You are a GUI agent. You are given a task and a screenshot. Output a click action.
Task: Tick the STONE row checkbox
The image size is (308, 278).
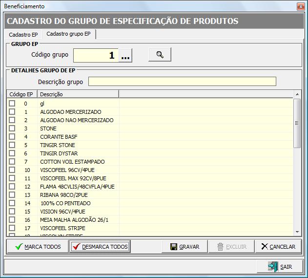coord(12,128)
